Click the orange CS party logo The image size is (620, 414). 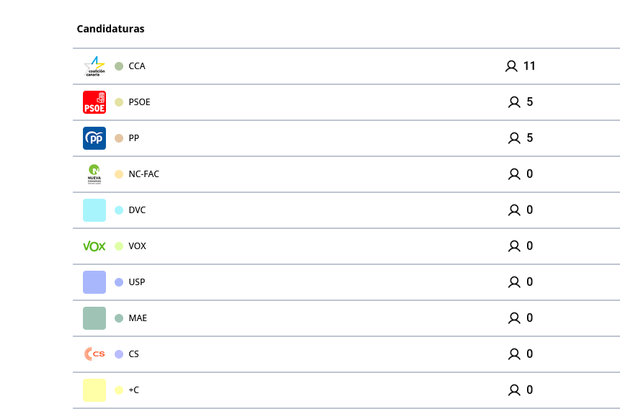pyautogui.click(x=94, y=354)
